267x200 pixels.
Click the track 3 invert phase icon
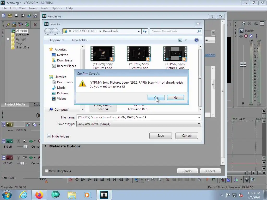click(25, 158)
